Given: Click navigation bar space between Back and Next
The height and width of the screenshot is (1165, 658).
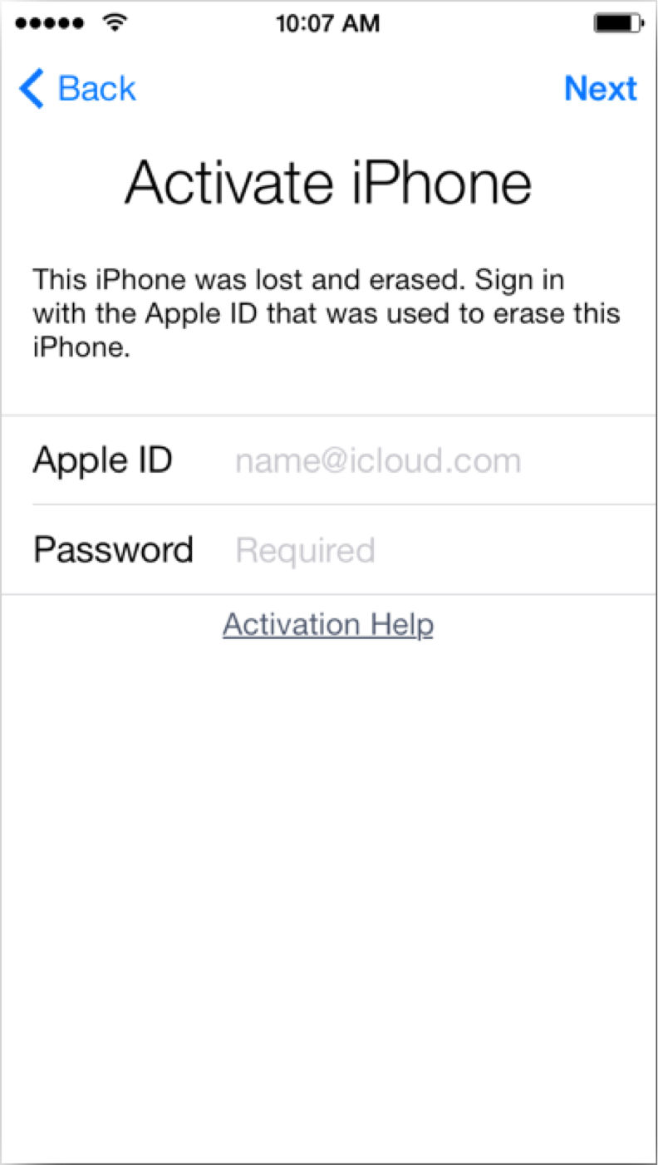Looking at the screenshot, I should click(349, 88).
